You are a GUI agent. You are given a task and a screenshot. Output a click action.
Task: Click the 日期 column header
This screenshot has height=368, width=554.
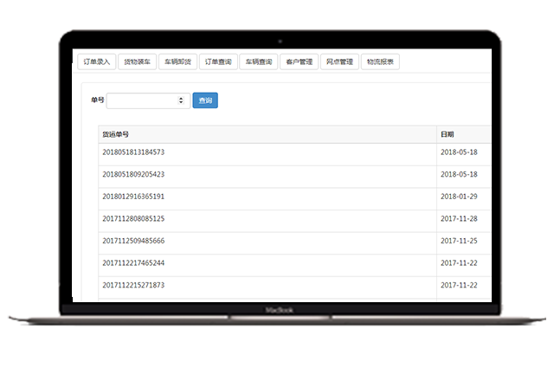pyautogui.click(x=447, y=134)
